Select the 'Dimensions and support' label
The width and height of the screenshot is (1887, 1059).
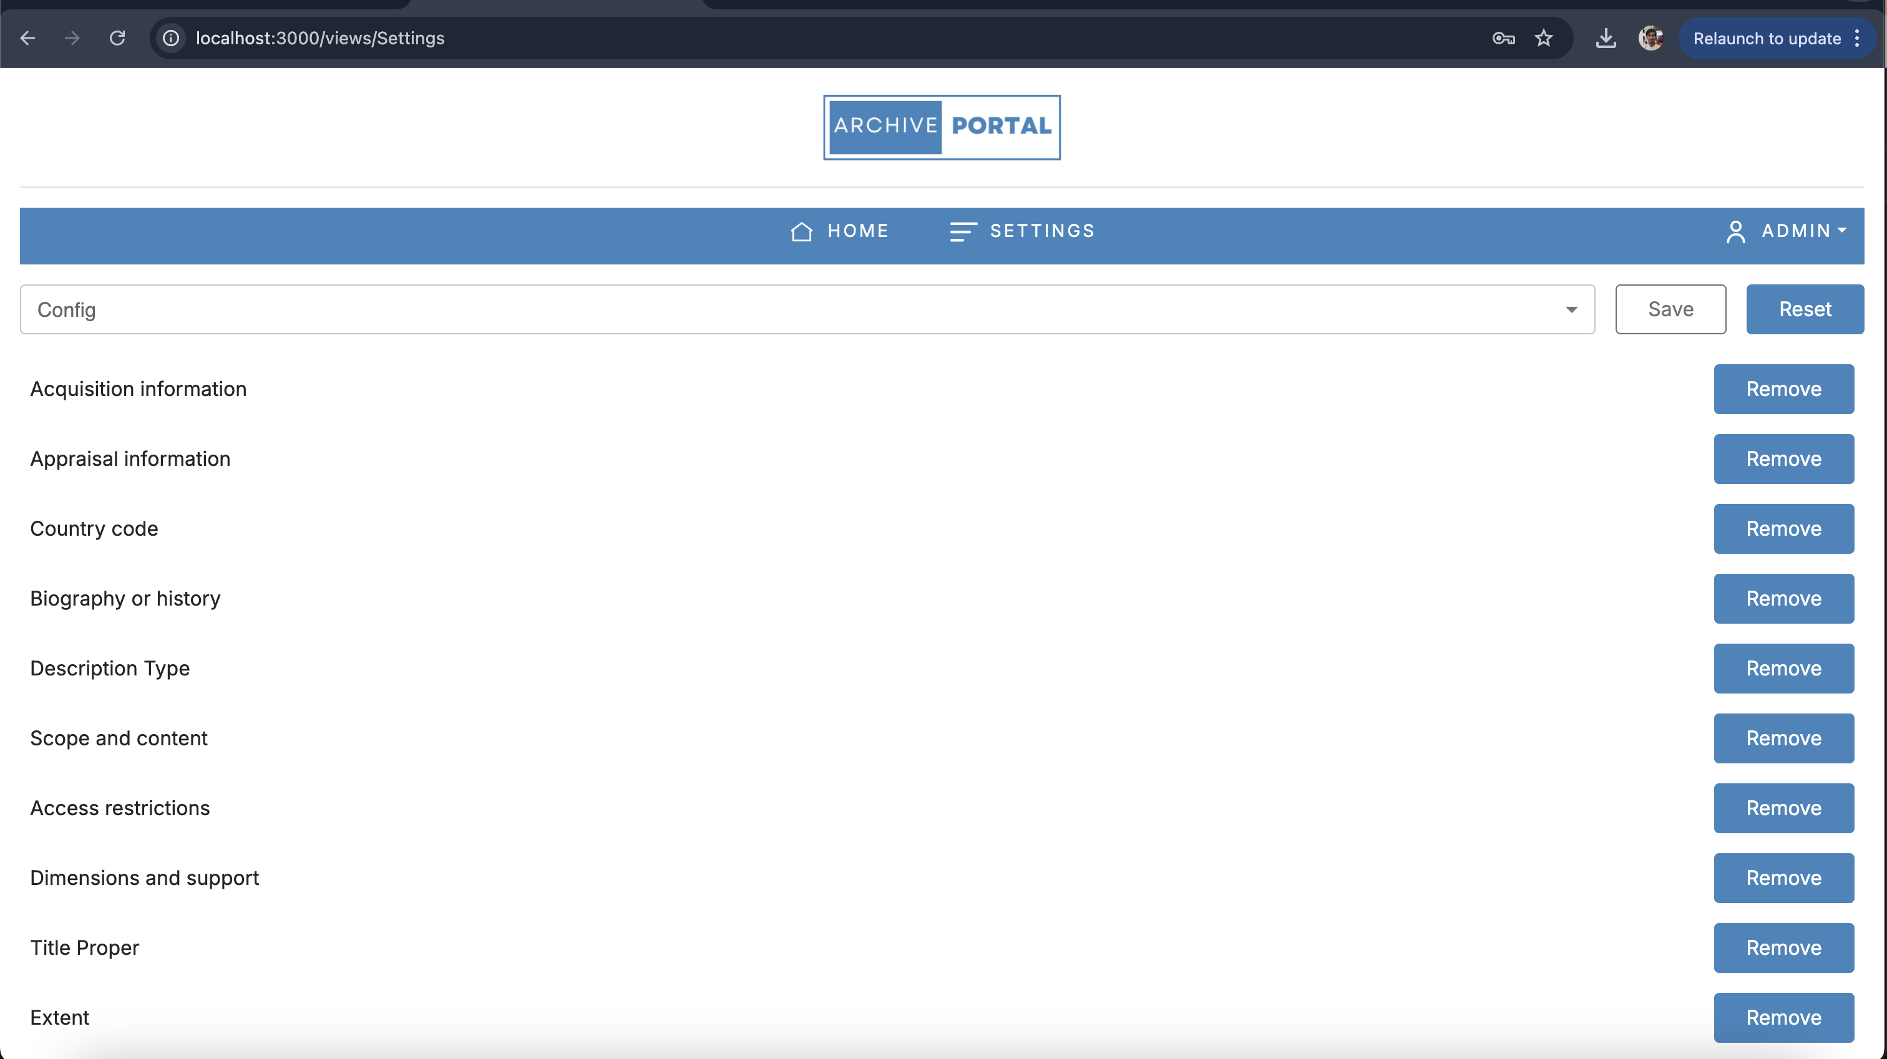click(144, 878)
